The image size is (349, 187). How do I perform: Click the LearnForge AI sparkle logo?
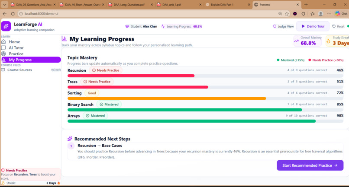(6, 26)
